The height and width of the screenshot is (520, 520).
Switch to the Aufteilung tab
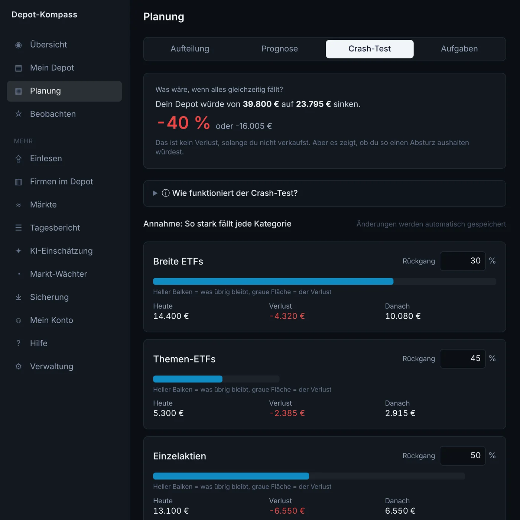tap(190, 49)
